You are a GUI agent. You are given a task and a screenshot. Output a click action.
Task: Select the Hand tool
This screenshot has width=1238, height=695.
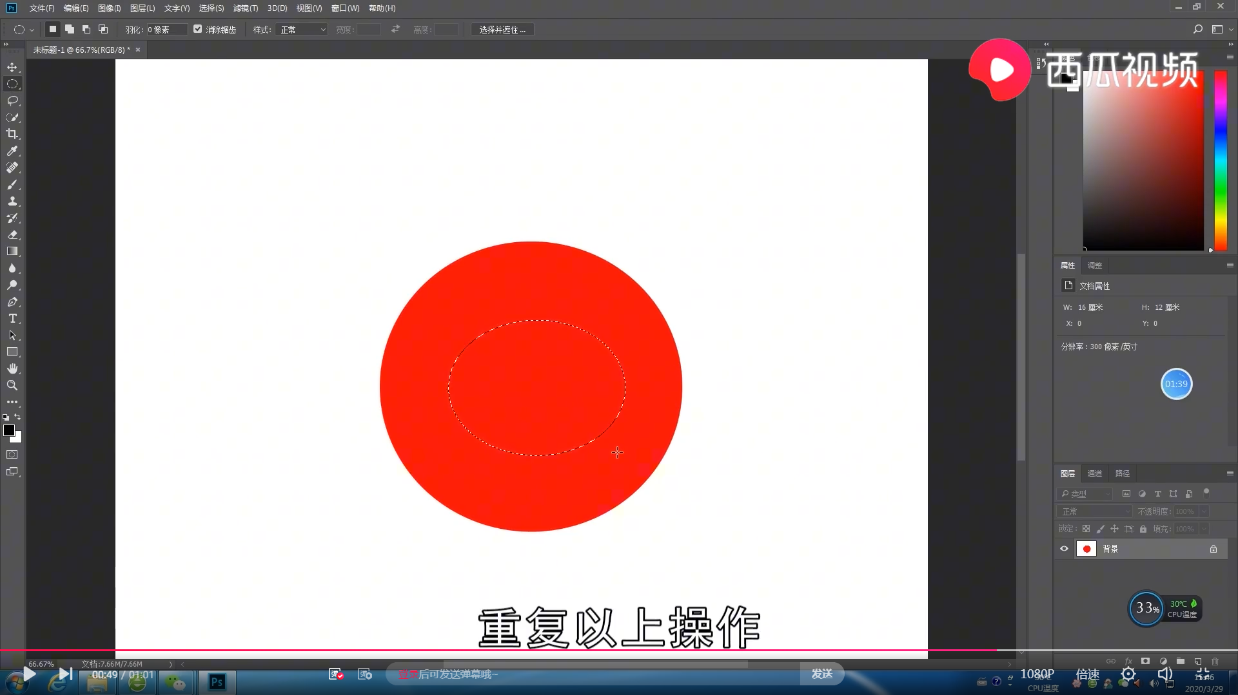(13, 368)
